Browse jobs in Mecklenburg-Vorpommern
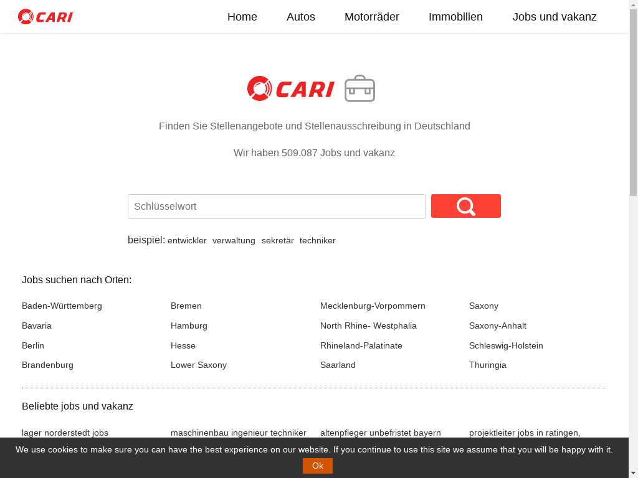Screen dimensions: 638x478 click(x=373, y=306)
